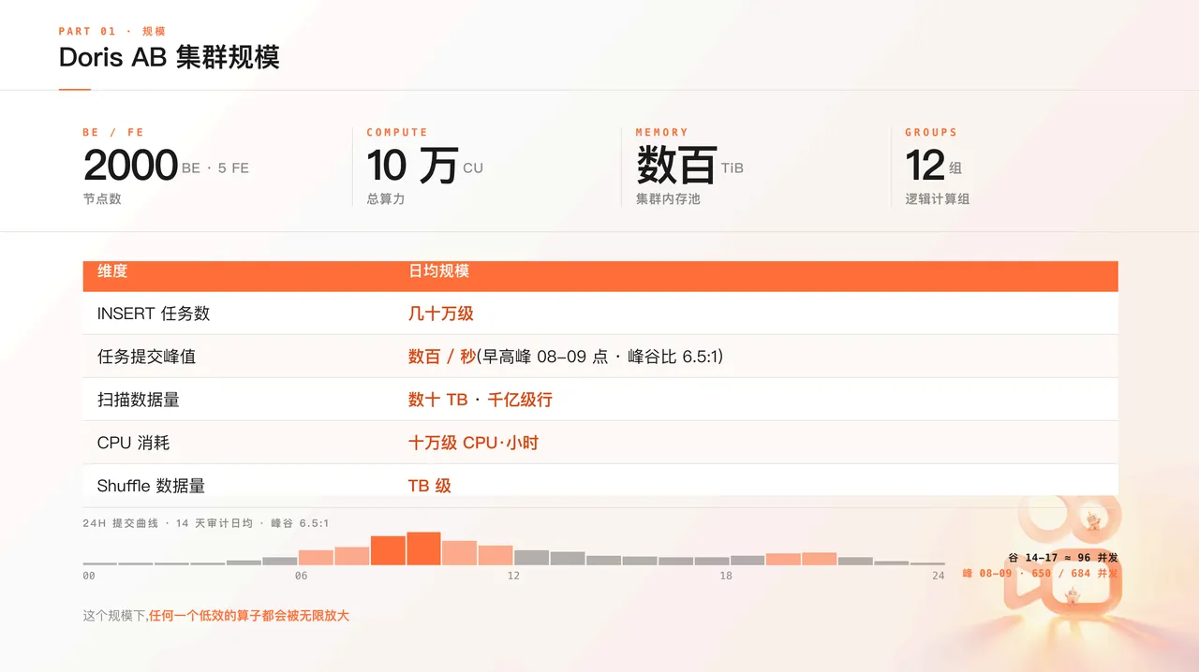Click the "18" hour axis label
The image size is (1199, 672).
[726, 576]
